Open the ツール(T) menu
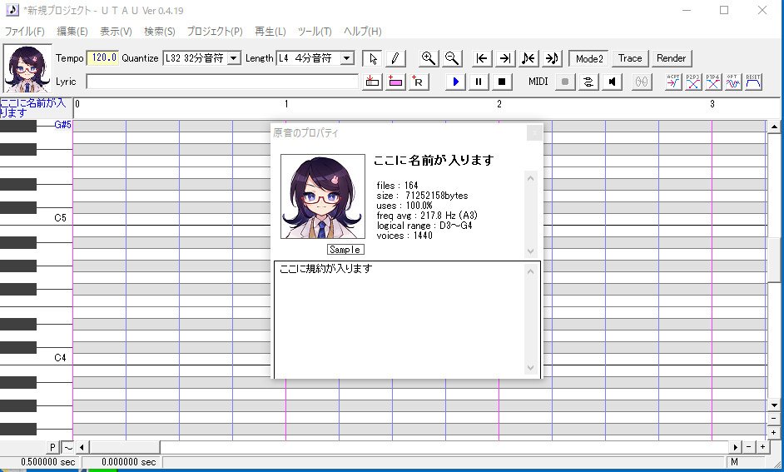 315,32
